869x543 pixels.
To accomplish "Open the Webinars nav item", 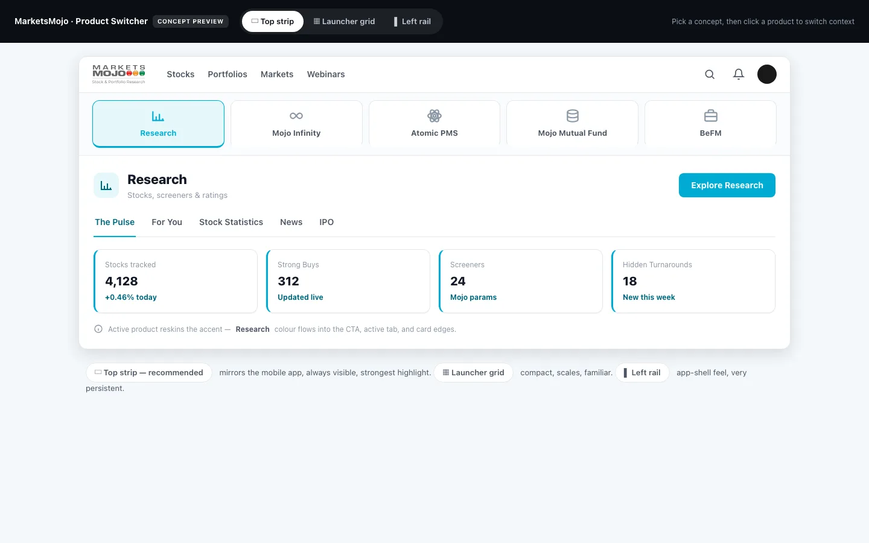I will tap(326, 74).
